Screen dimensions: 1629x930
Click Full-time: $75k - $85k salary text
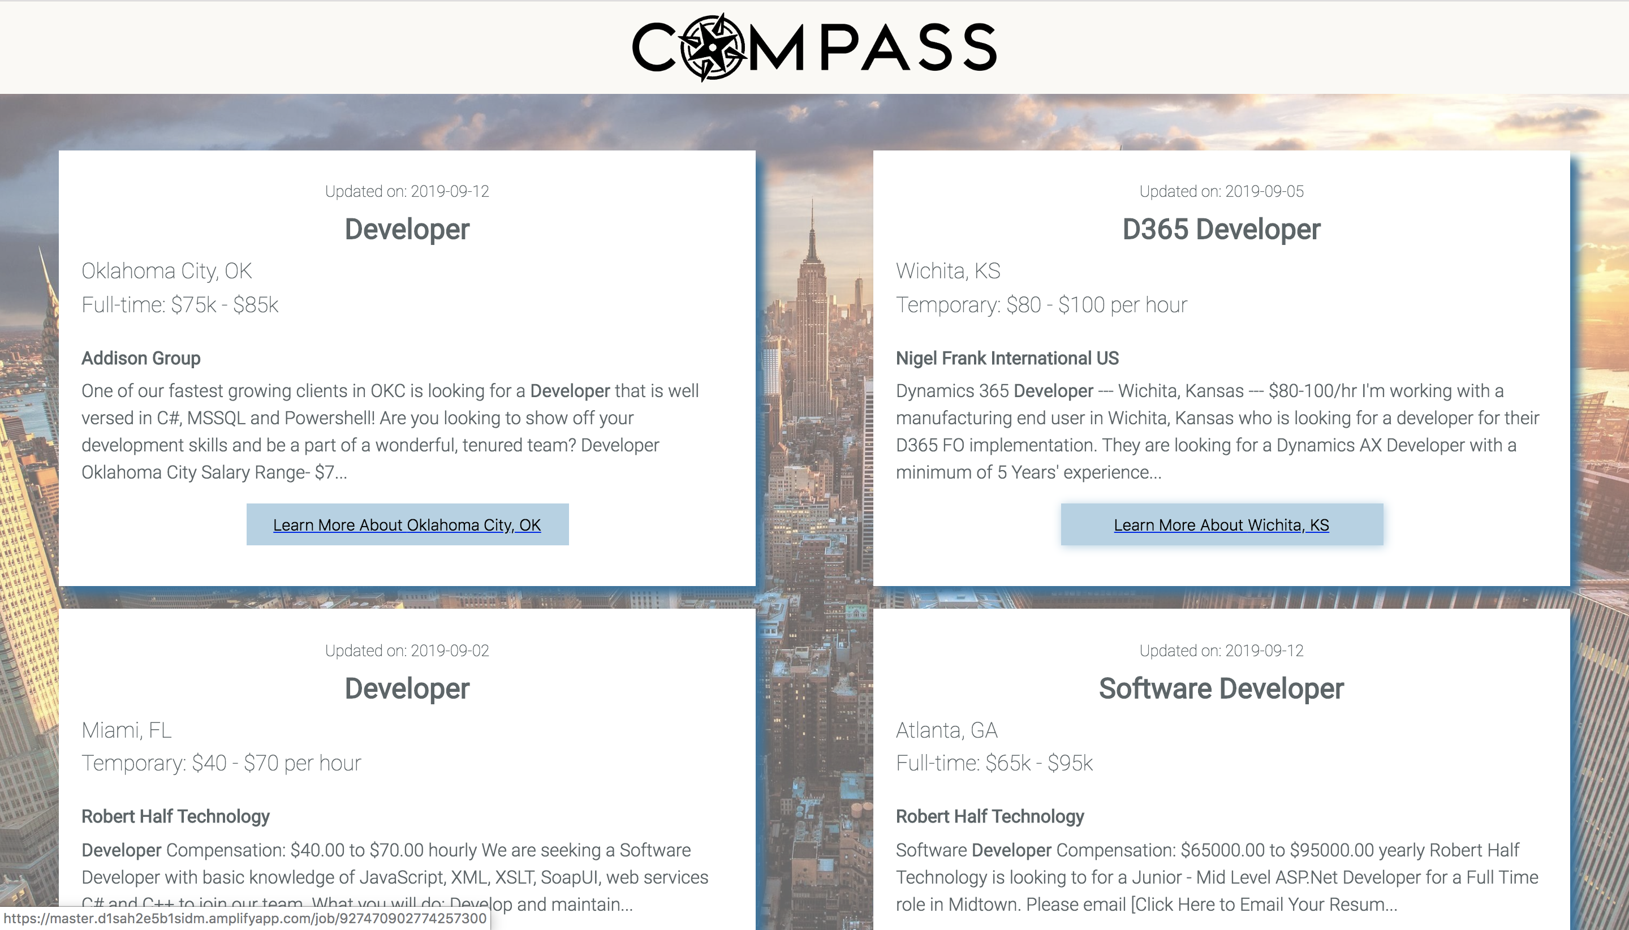pyautogui.click(x=180, y=305)
